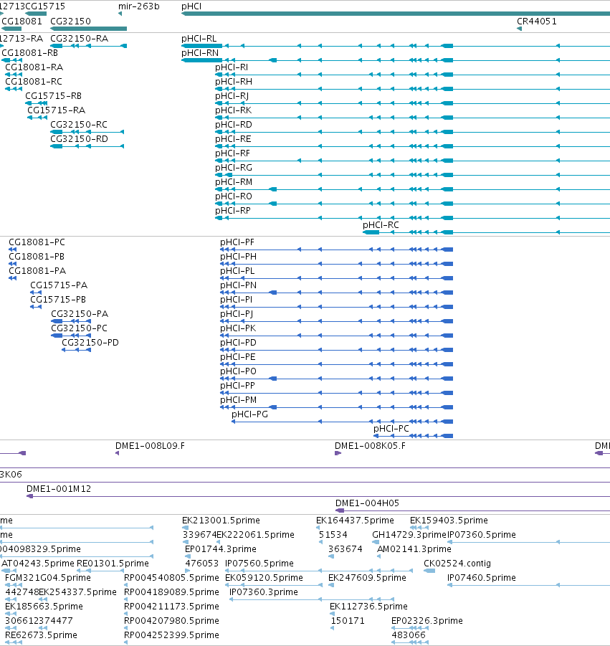
Task: Click EST label RP004540805.5prime
Action: point(171,578)
